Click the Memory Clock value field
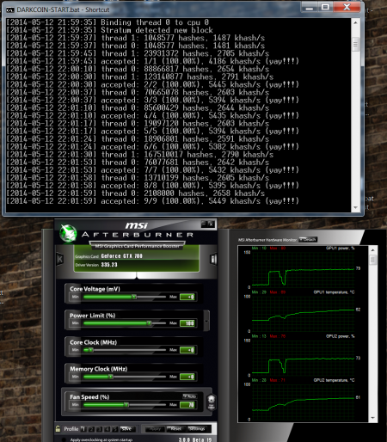Image resolution: width=387 pixels, height=442 pixels. click(x=187, y=377)
